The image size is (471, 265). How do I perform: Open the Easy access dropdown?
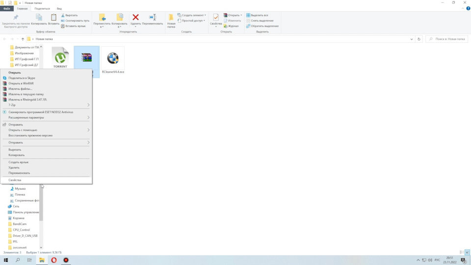(191, 21)
